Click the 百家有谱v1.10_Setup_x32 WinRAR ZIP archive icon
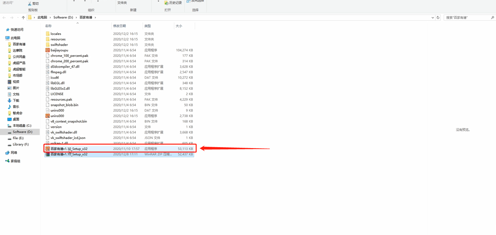 [x=48, y=154]
